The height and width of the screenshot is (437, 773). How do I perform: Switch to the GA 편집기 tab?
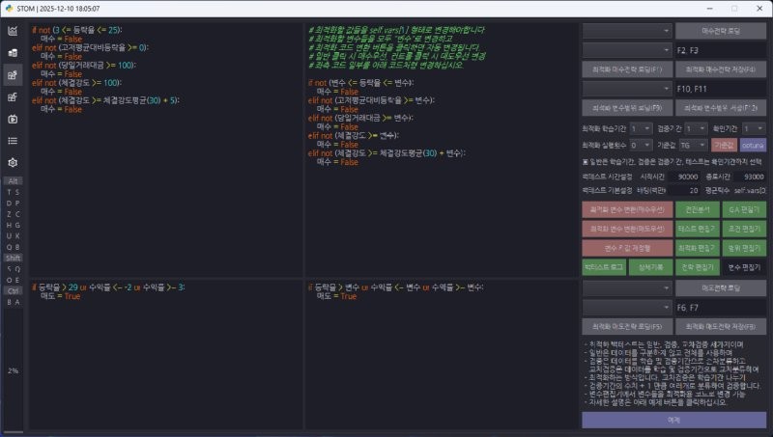coord(743,208)
